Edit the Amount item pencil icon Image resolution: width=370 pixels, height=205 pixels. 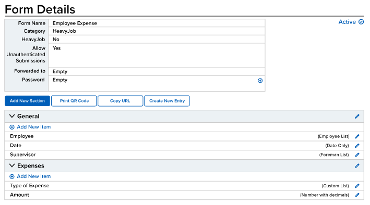click(357, 195)
